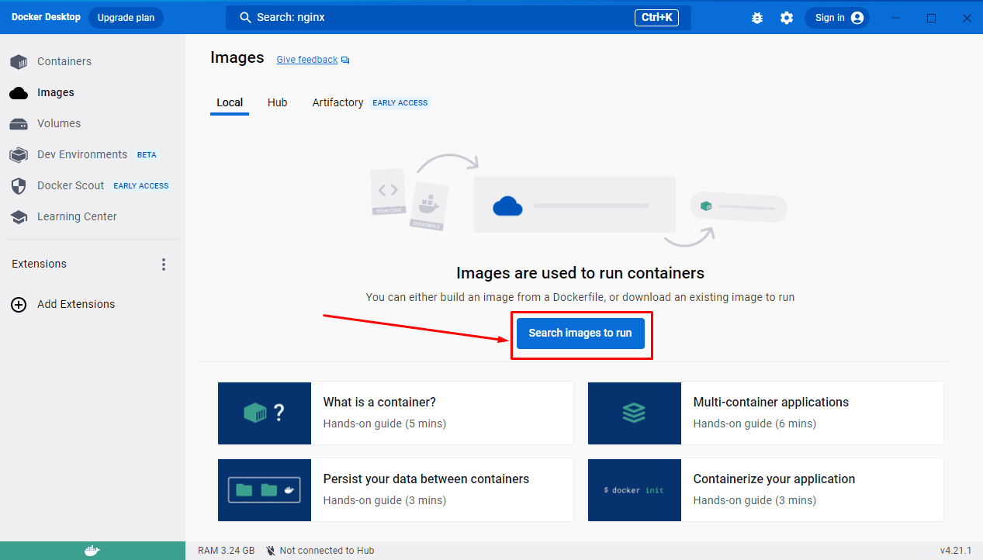The image size is (983, 560).
Task: Click the feedback chat icon
Action: pyautogui.click(x=345, y=60)
